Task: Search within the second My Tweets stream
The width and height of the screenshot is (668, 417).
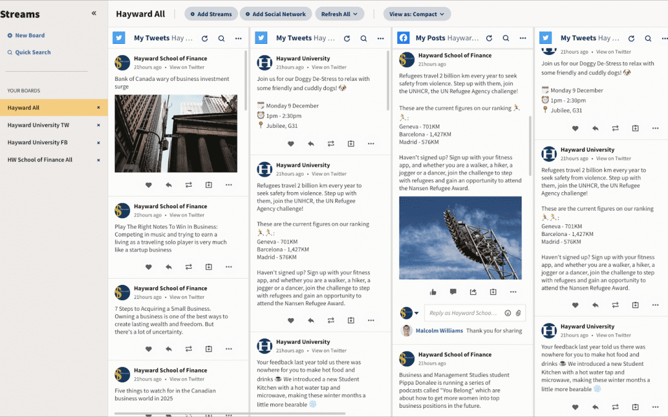Action: pyautogui.click(x=364, y=38)
